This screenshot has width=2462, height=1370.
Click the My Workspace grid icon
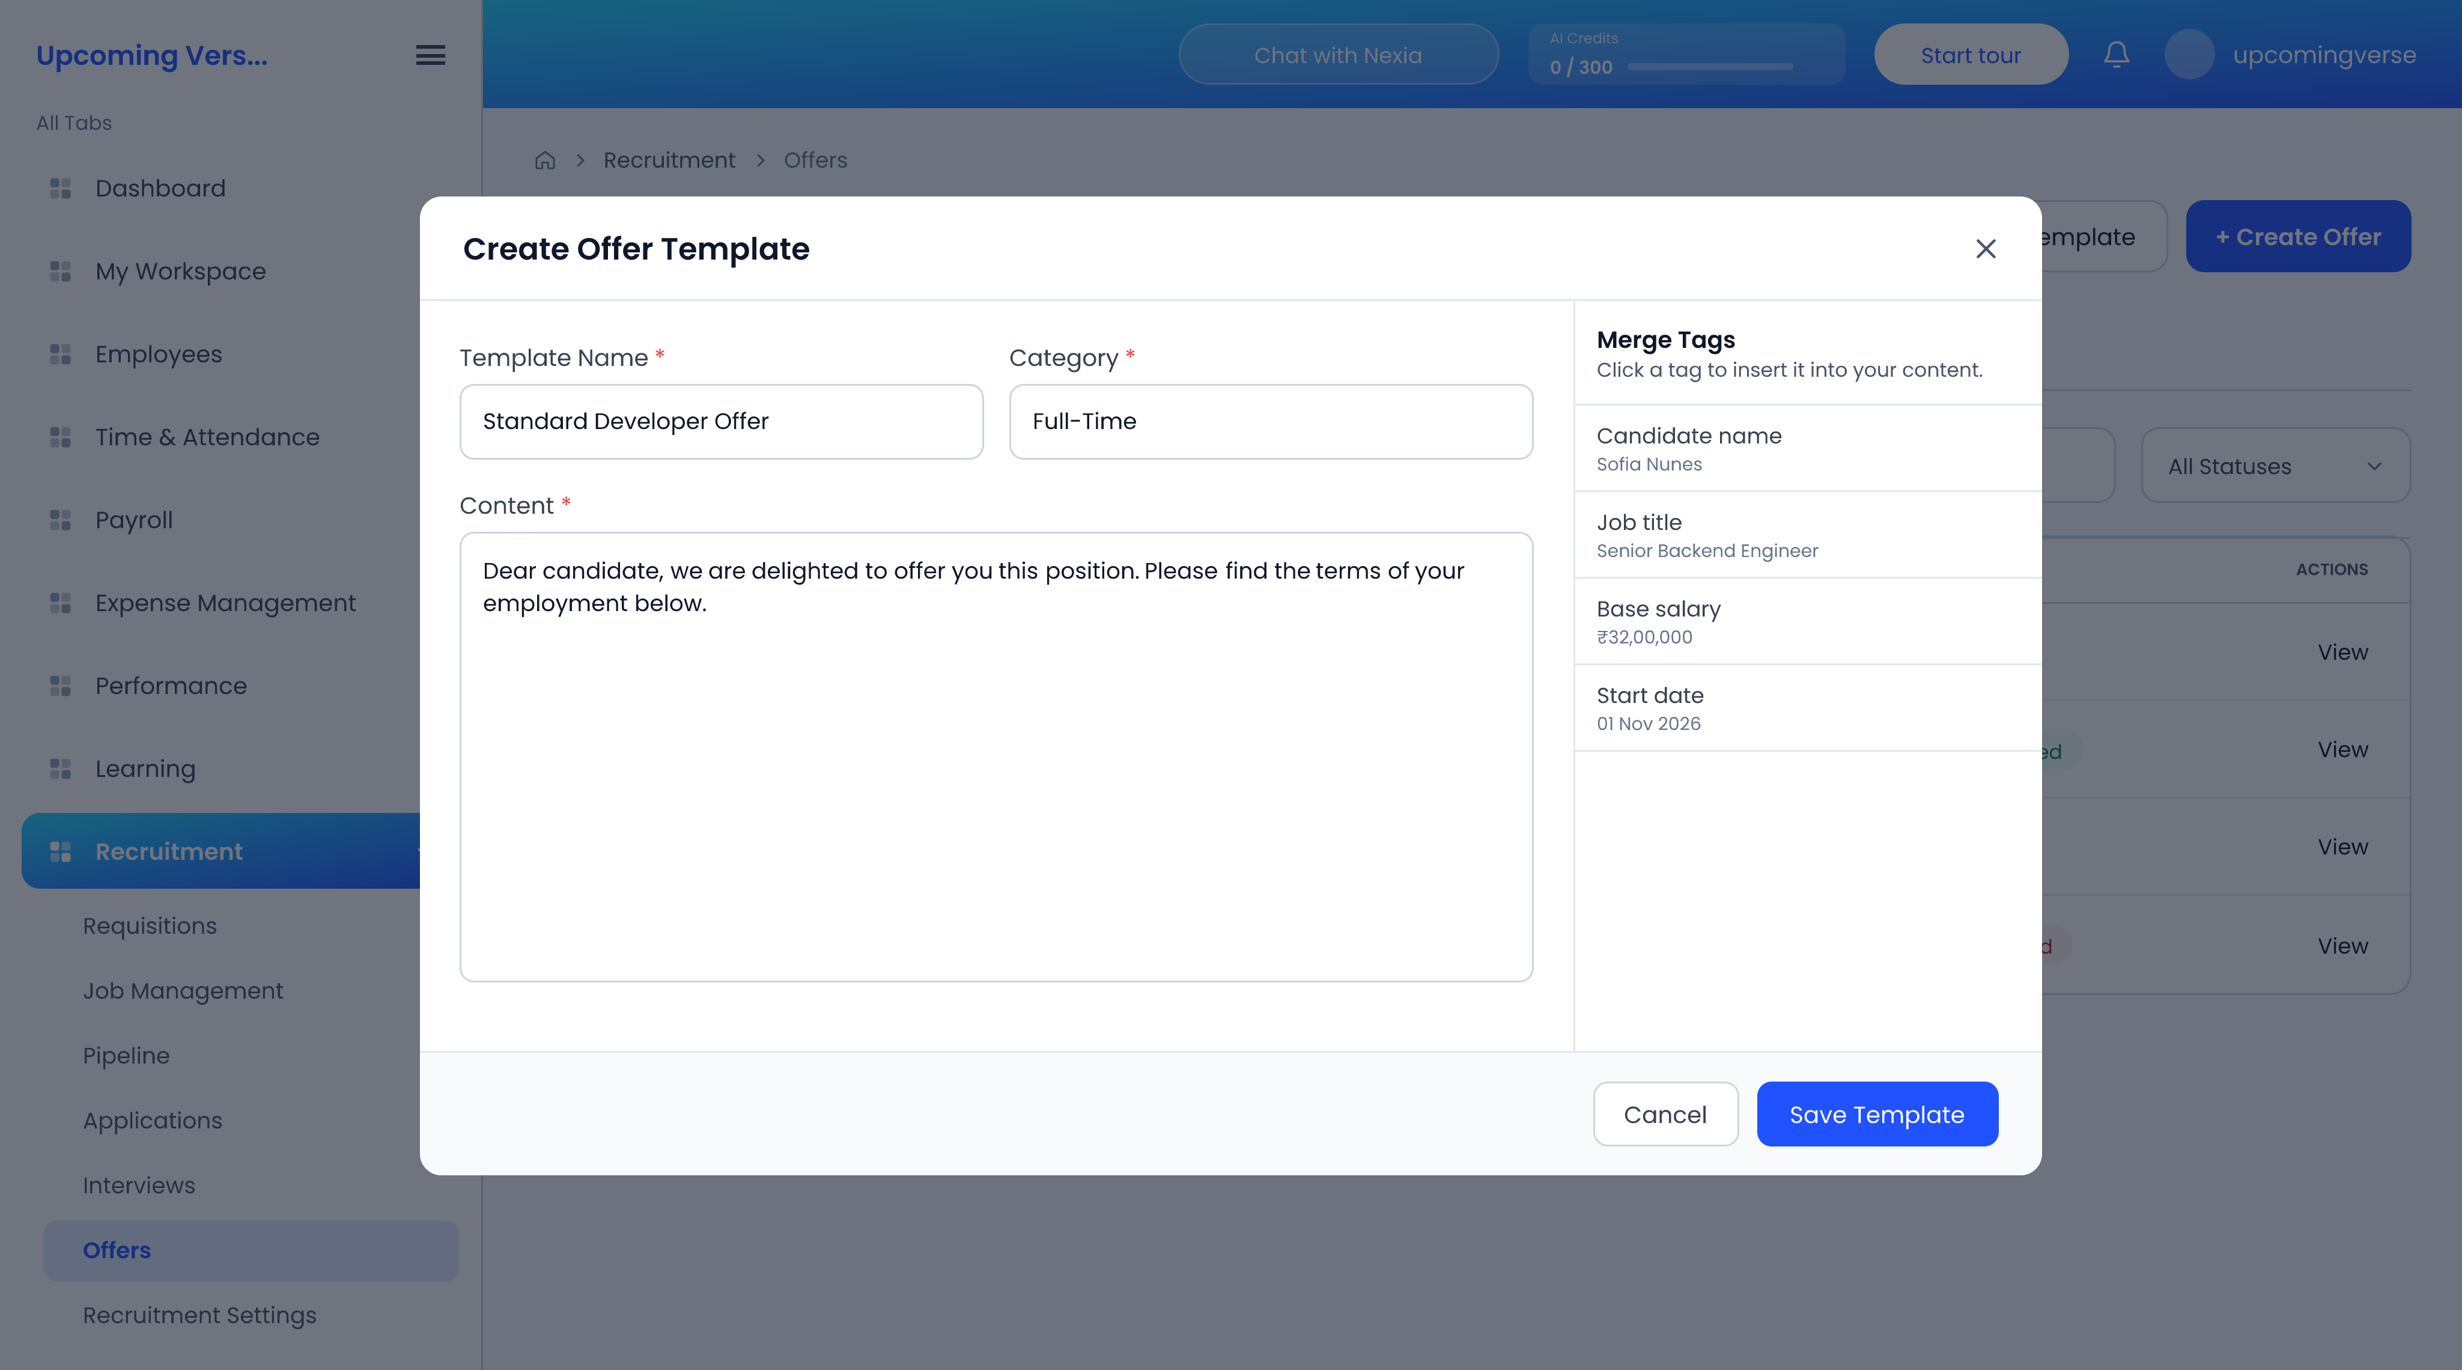pyautogui.click(x=60, y=272)
